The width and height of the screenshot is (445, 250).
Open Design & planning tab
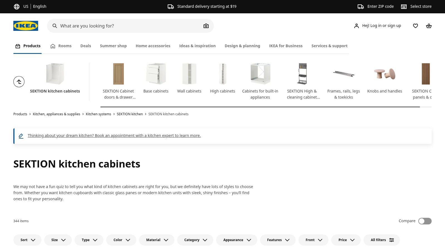coord(242,46)
